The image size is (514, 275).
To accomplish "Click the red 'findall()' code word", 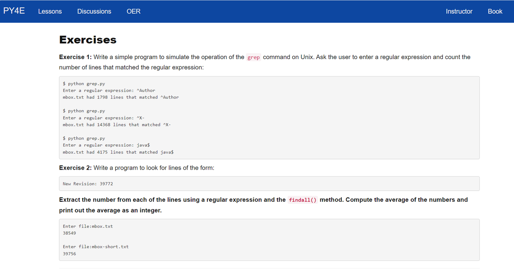I will tap(303, 200).
